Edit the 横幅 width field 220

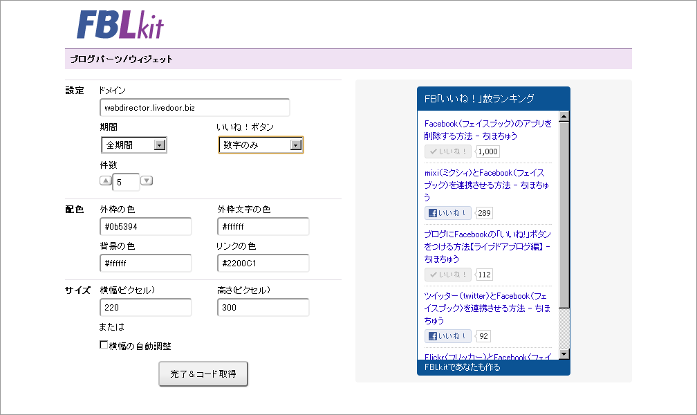146,307
